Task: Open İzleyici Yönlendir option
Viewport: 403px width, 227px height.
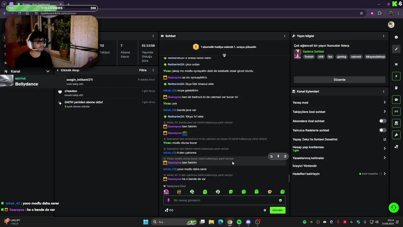Action: [304, 166]
